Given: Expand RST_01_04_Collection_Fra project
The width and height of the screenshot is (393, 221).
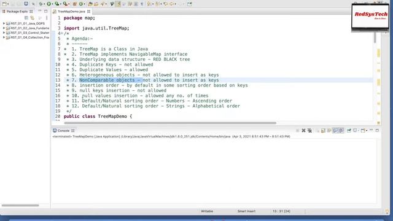Looking at the screenshot, I should tap(4, 37).
